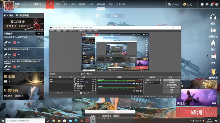This screenshot has height=123, width=220.
Task: Click 开始录制 in OBS controls
Action: (x=172, y=83)
